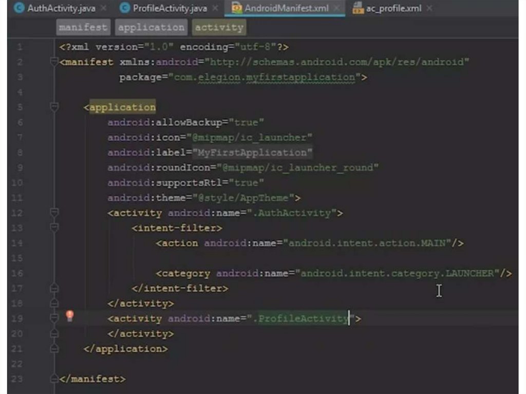This screenshot has width=526, height=394.
Task: Select the application breadcrumb
Action: [x=151, y=27]
